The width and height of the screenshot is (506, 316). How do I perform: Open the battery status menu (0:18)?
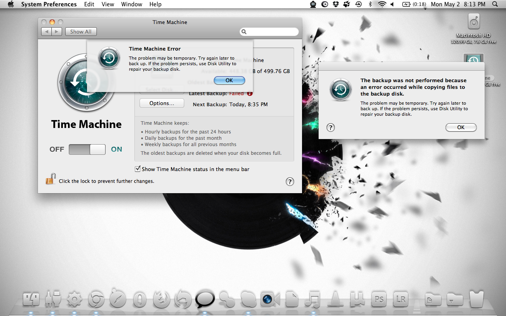414,4
